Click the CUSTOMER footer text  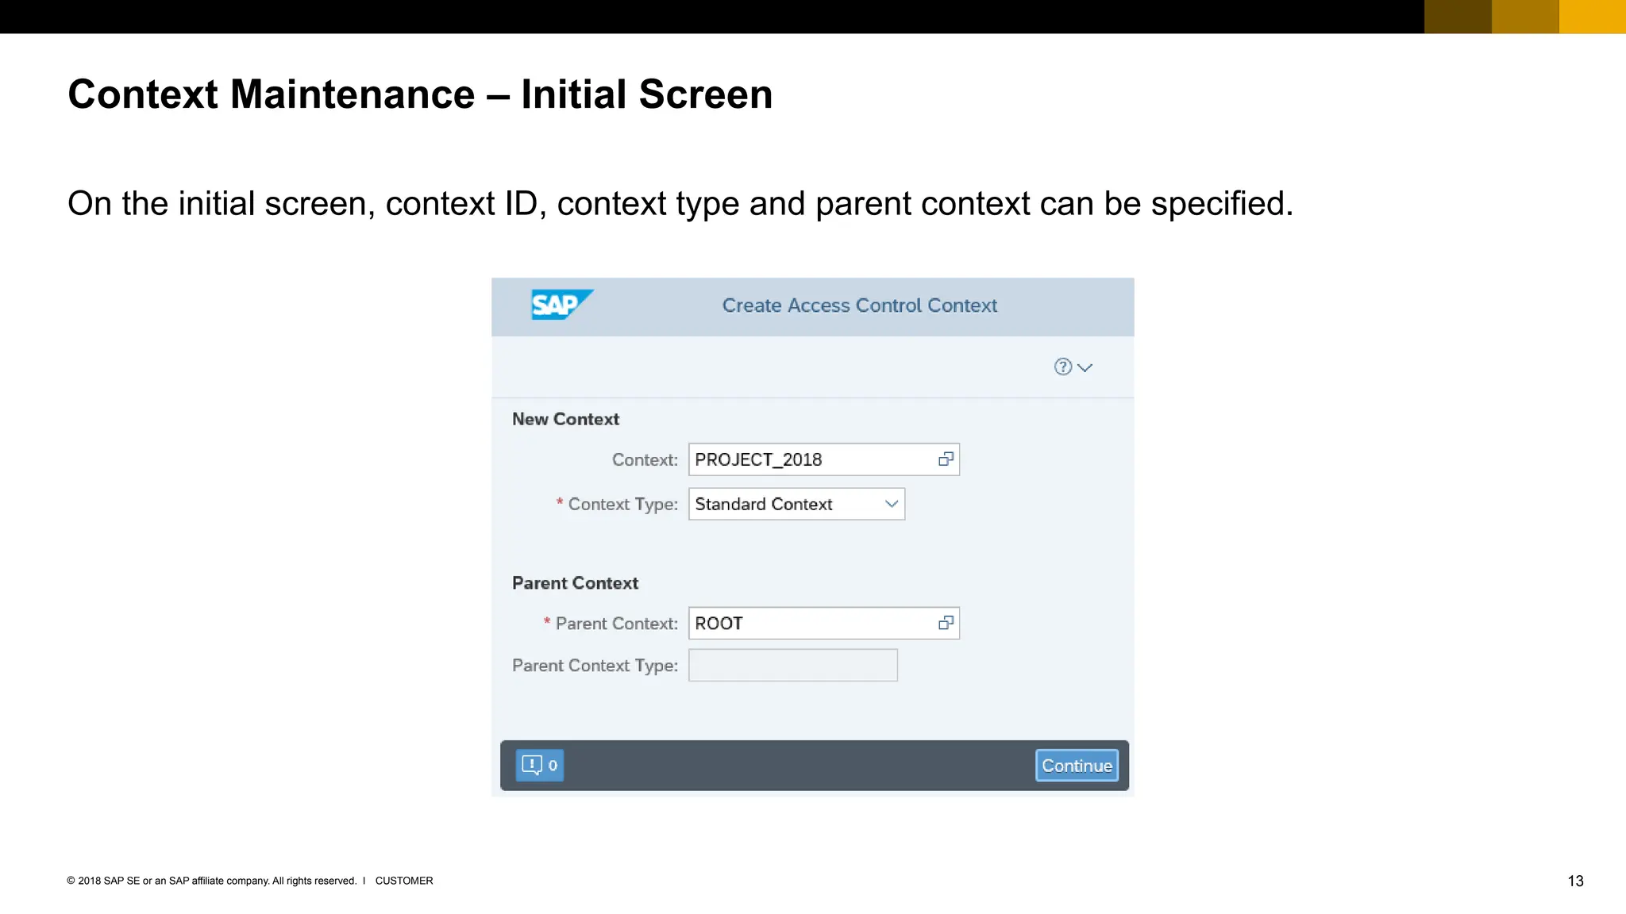click(404, 881)
